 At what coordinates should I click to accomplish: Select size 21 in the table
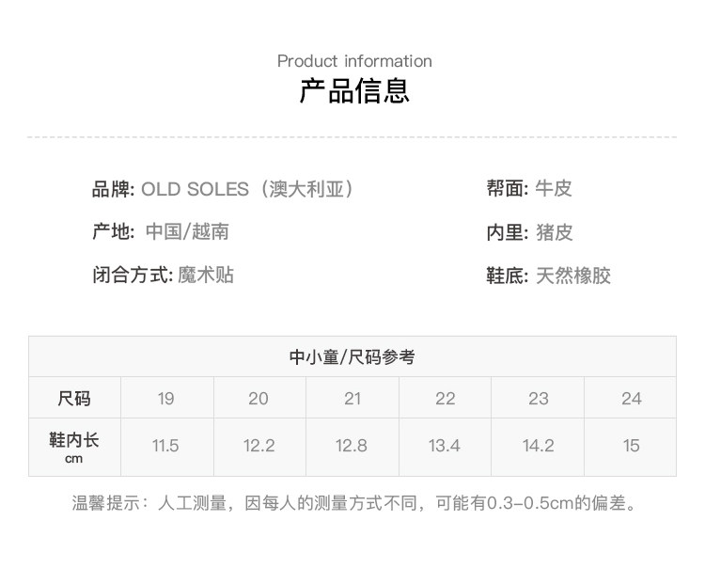point(352,399)
